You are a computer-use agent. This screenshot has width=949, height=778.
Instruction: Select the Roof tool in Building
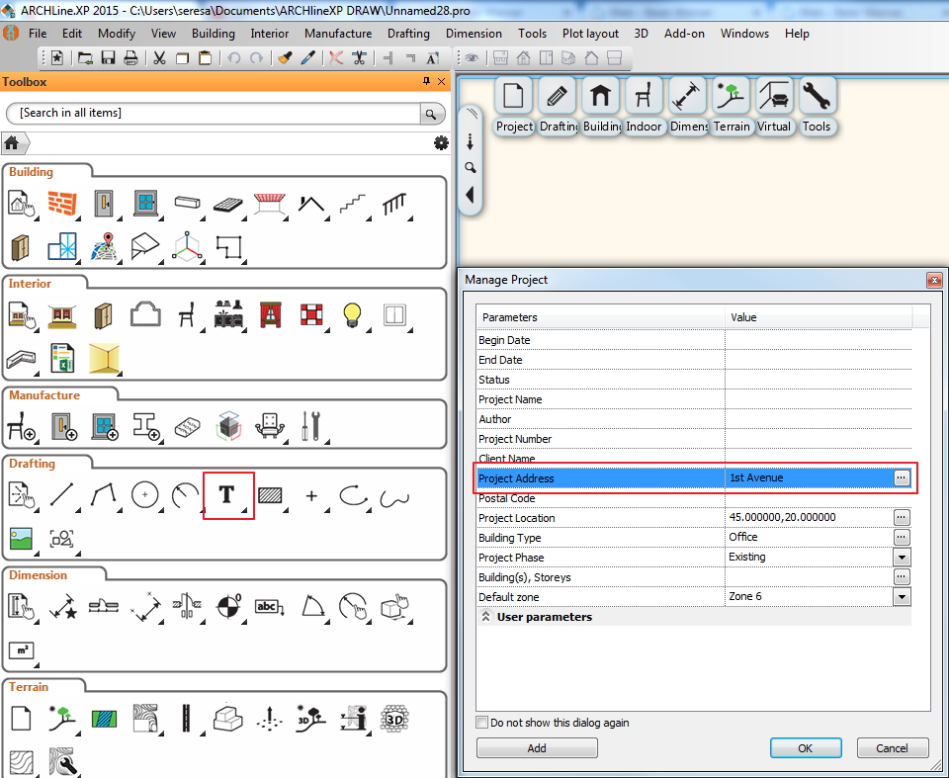coord(311,204)
